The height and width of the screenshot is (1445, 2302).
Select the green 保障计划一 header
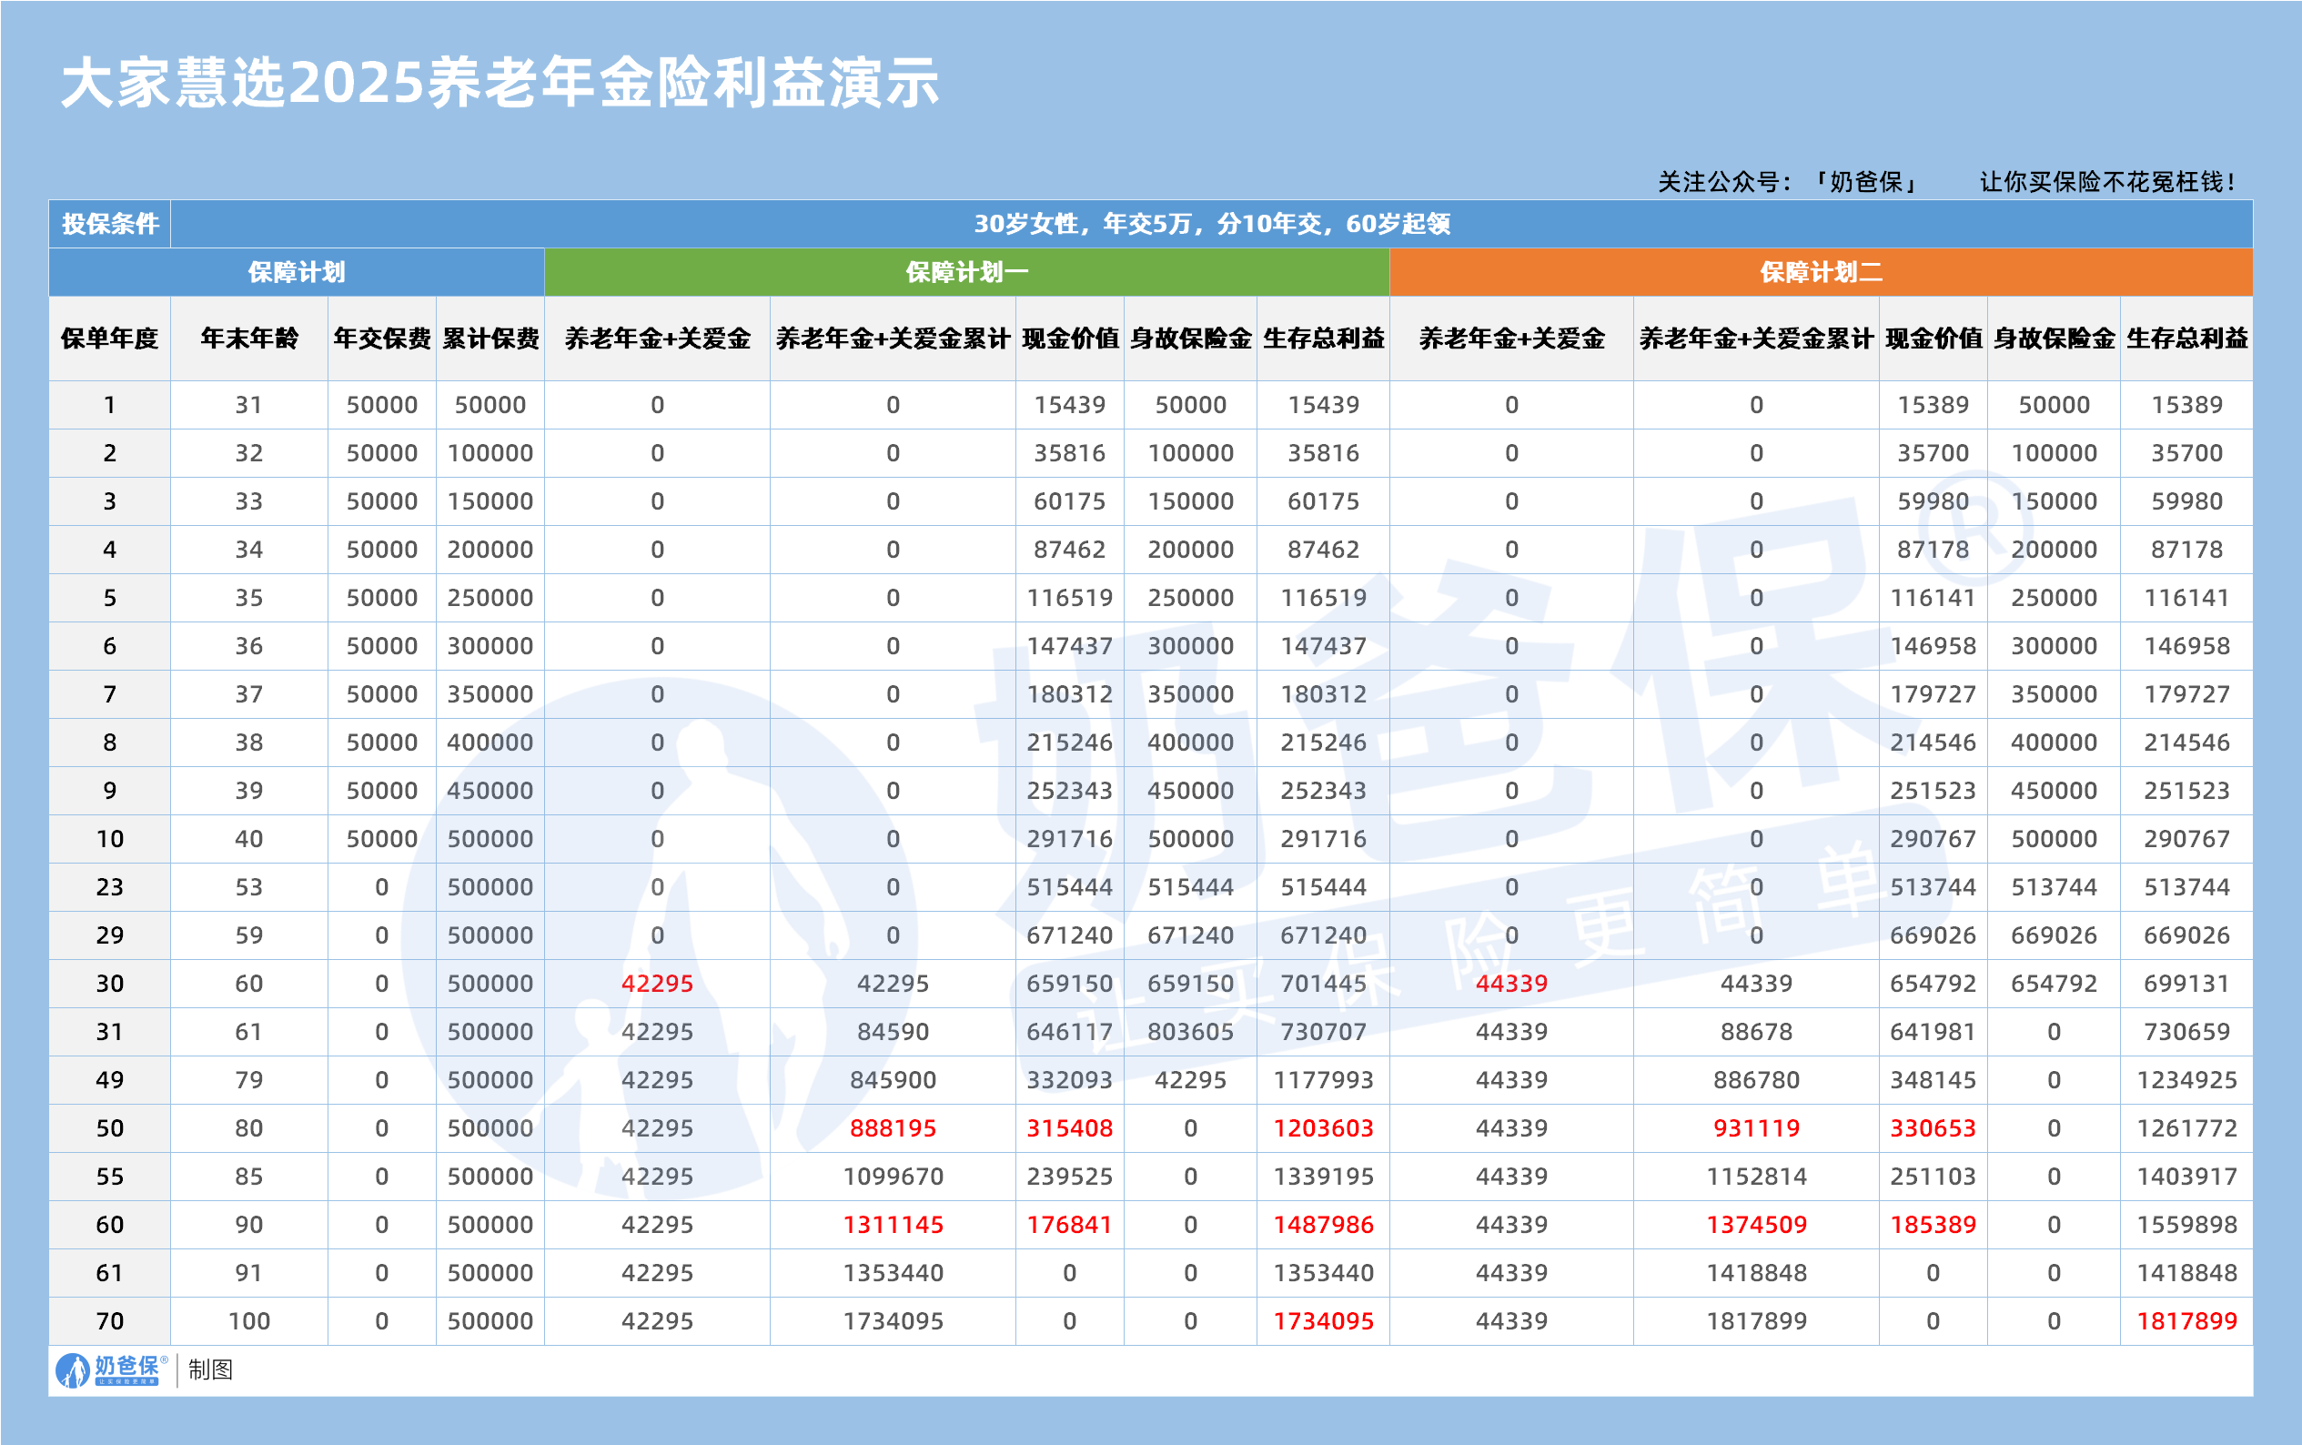click(x=966, y=272)
